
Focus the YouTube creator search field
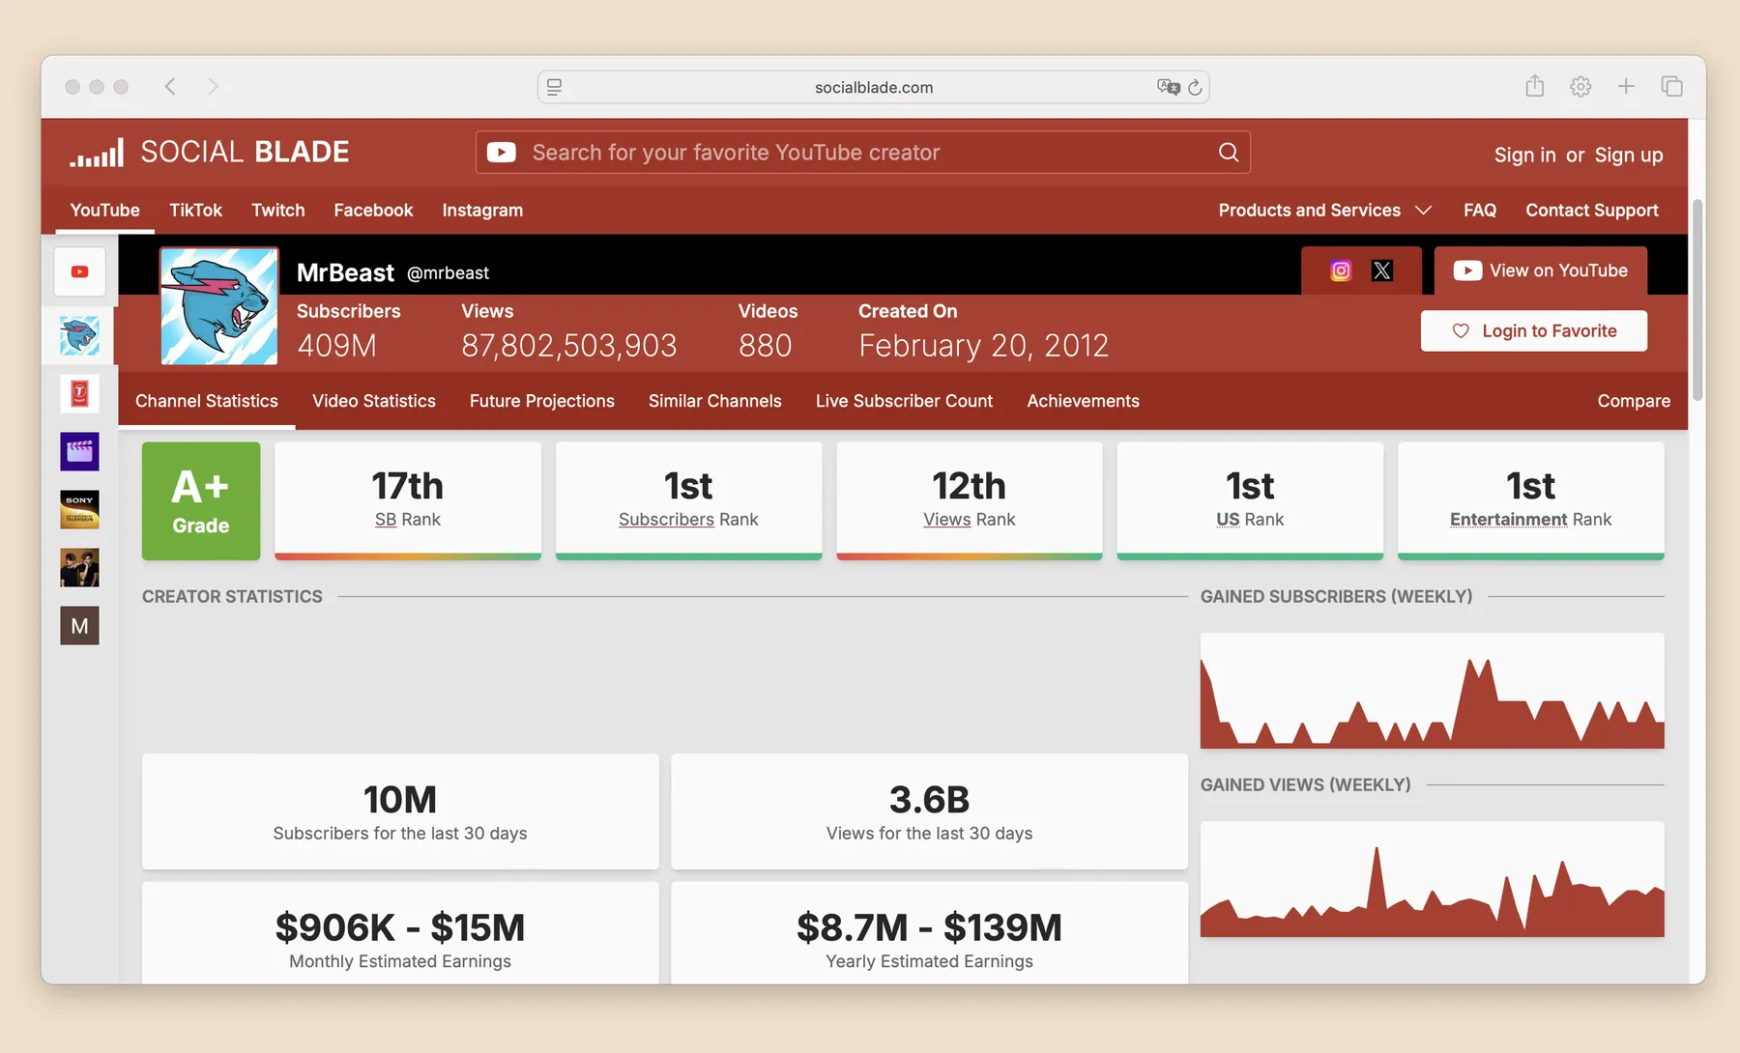coord(863,153)
